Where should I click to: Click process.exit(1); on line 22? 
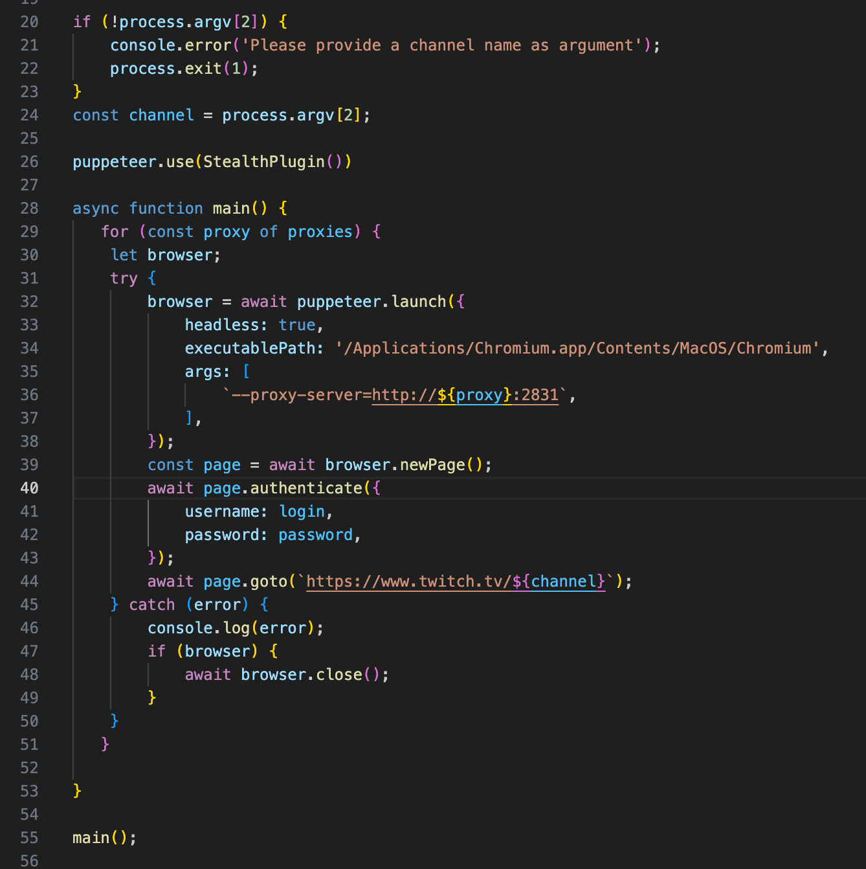(x=184, y=69)
